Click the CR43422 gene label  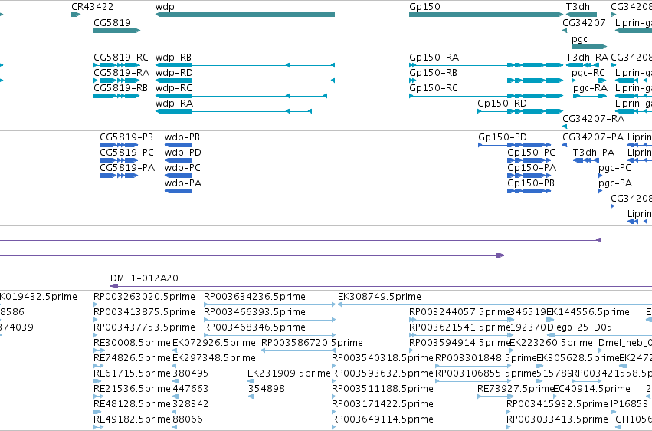92,7
